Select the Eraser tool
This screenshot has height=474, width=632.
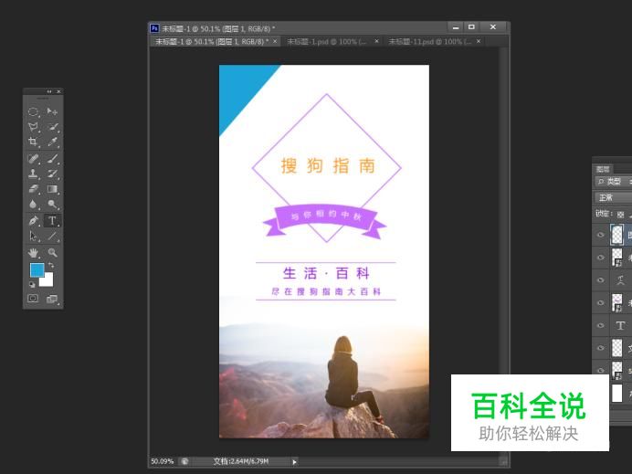coord(33,189)
